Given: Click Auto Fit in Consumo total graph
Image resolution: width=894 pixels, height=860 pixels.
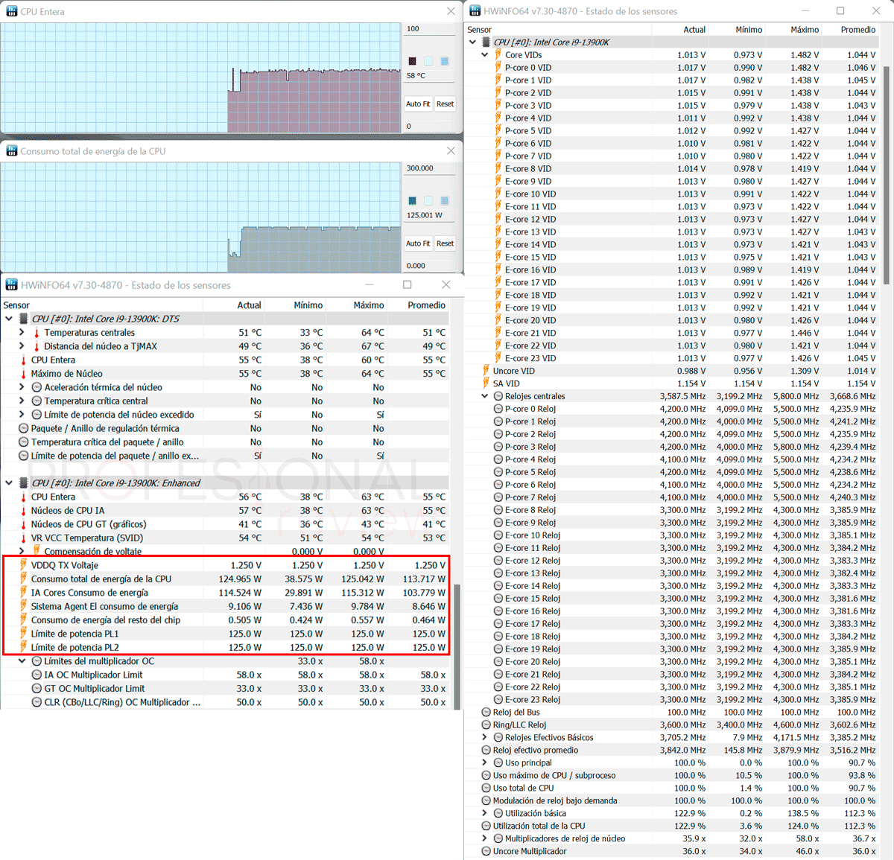Looking at the screenshot, I should coord(418,243).
